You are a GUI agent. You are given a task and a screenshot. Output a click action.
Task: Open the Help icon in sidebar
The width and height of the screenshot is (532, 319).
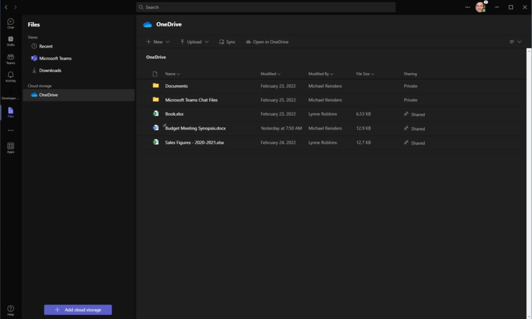coord(10,310)
